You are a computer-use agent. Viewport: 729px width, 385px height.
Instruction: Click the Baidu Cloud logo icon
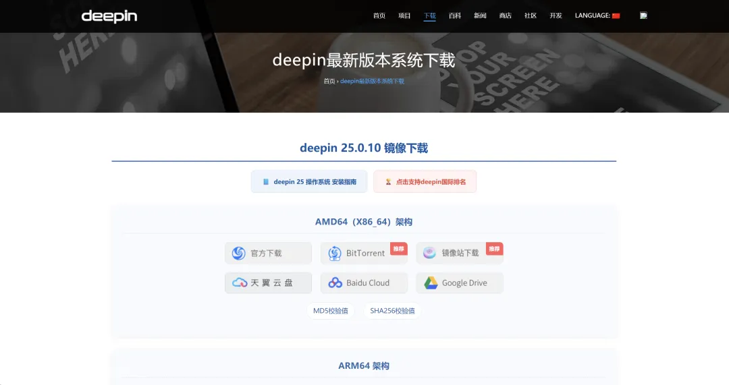[335, 283]
